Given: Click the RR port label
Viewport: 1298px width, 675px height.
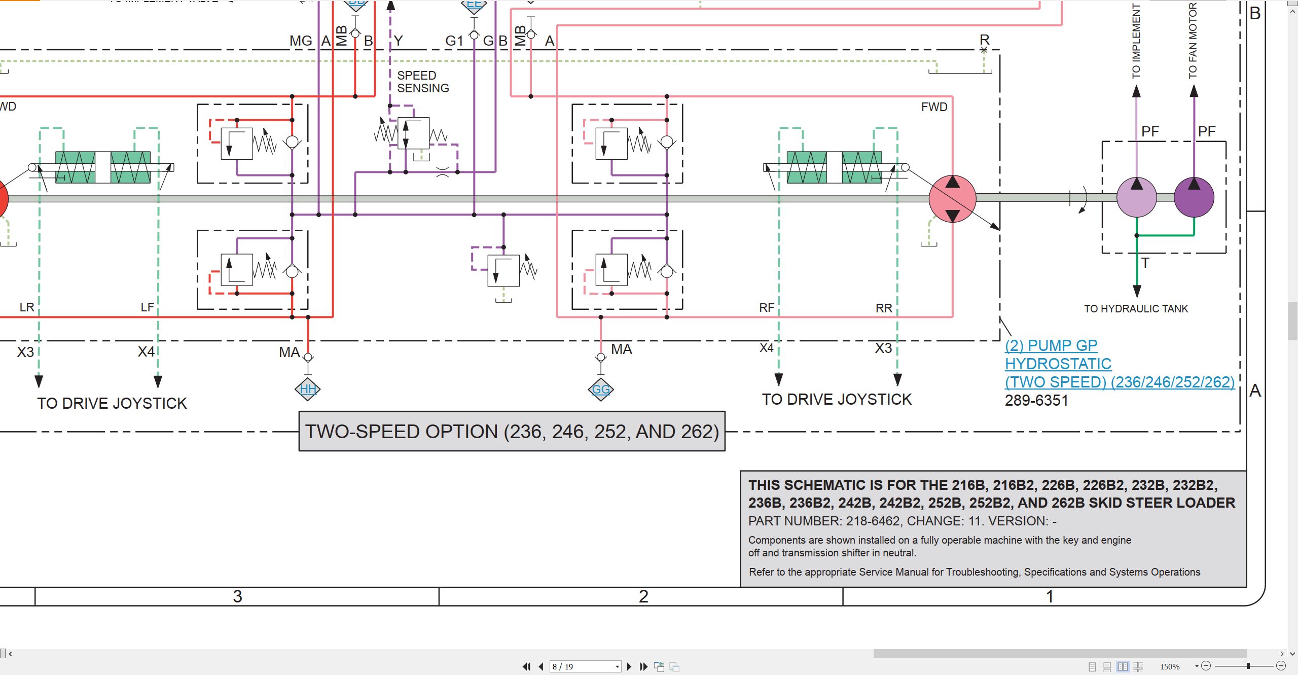Looking at the screenshot, I should (x=884, y=308).
